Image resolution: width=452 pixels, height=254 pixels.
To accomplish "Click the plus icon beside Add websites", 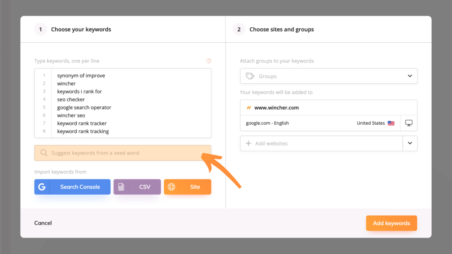I will point(248,143).
